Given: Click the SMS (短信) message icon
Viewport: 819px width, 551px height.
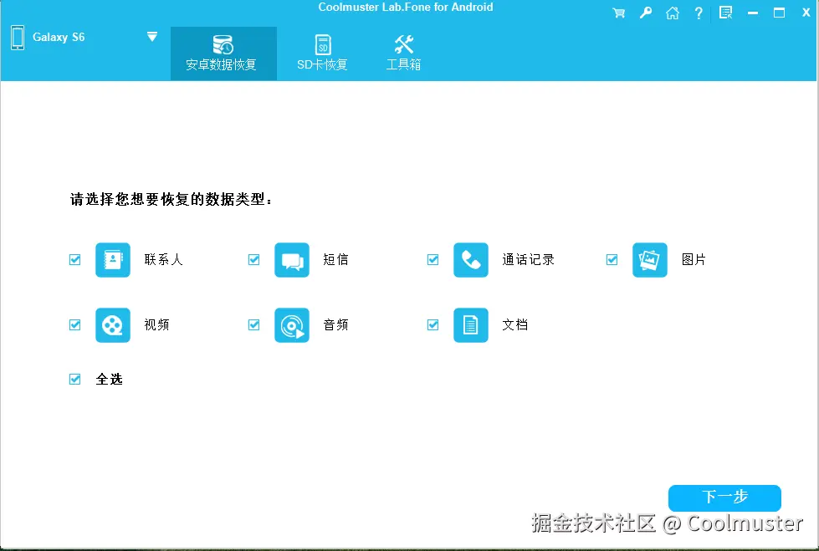Looking at the screenshot, I should [x=292, y=259].
